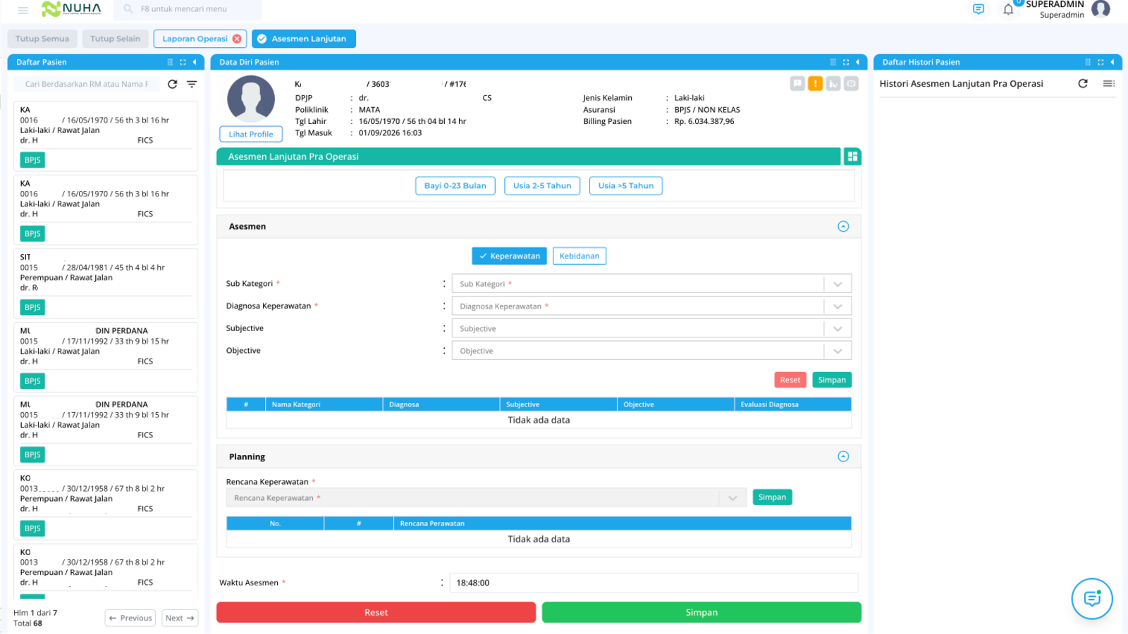Click the gray comment alert icon
The width and height of the screenshot is (1128, 634).
(x=797, y=84)
